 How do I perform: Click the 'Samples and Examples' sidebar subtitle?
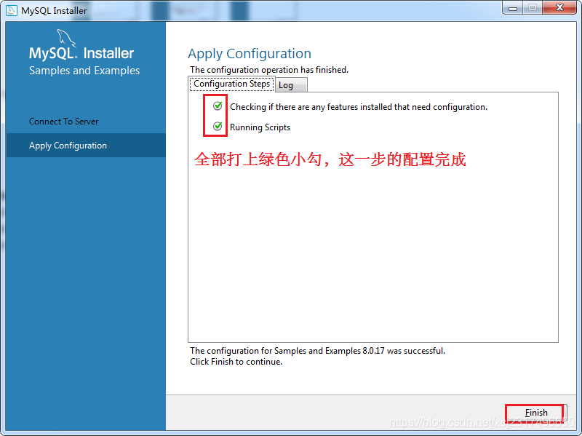[x=84, y=71]
